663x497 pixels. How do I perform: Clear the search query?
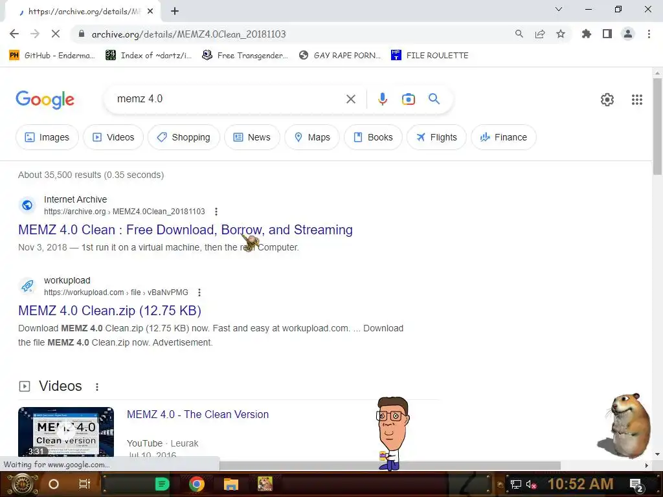[x=350, y=99]
